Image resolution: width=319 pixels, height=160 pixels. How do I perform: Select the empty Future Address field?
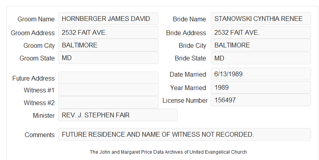pyautogui.click(x=108, y=78)
